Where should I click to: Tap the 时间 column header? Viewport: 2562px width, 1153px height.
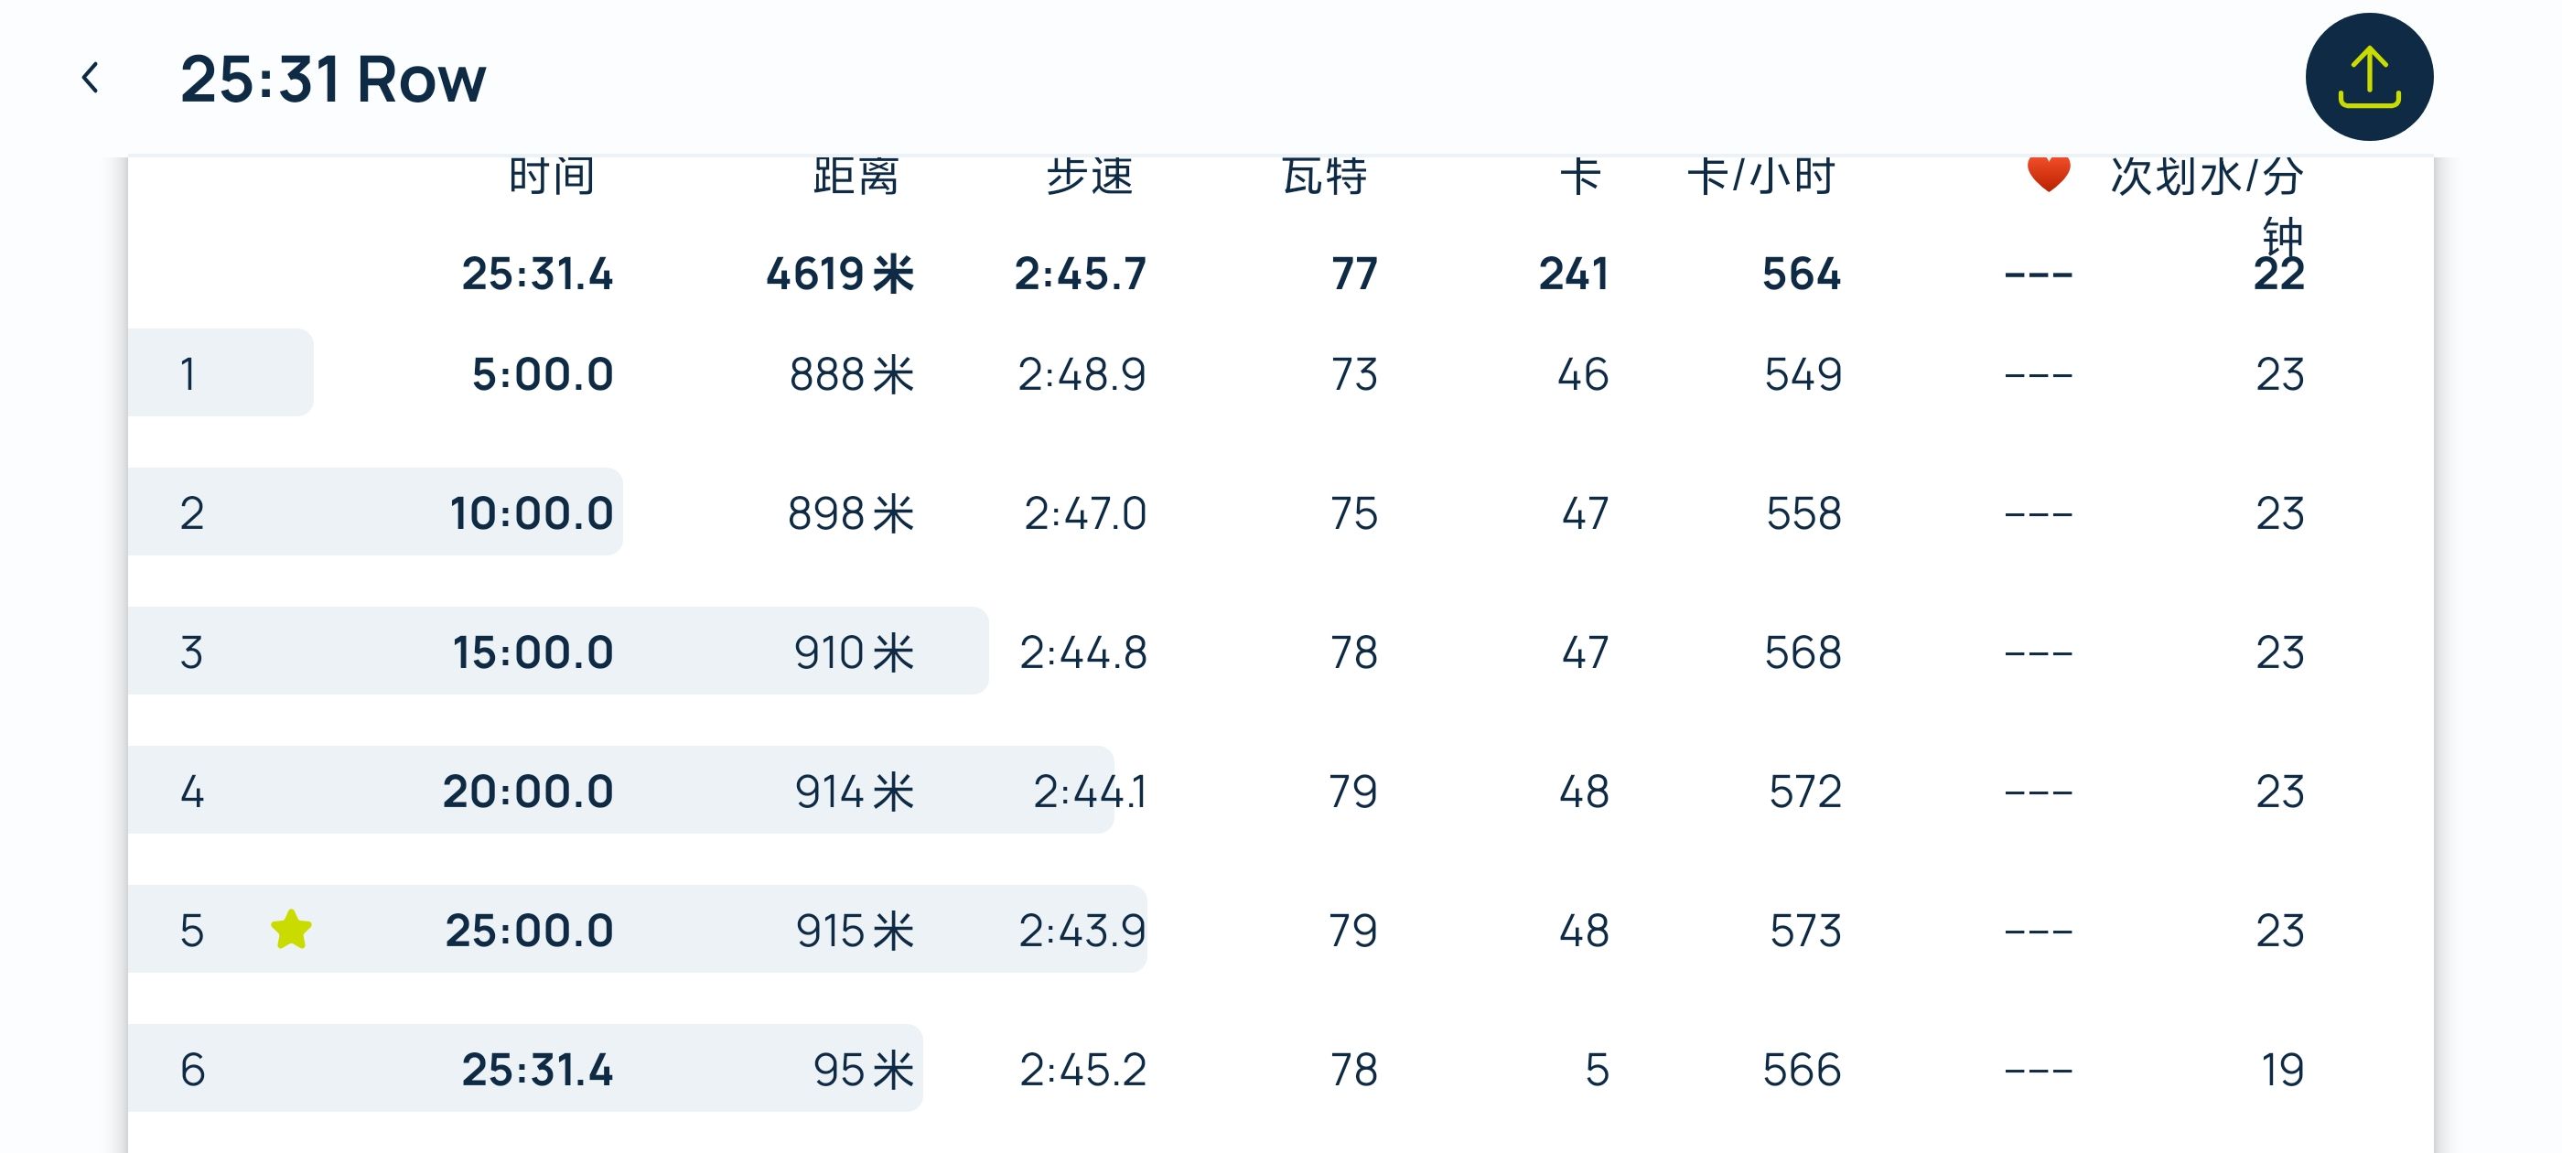click(552, 176)
